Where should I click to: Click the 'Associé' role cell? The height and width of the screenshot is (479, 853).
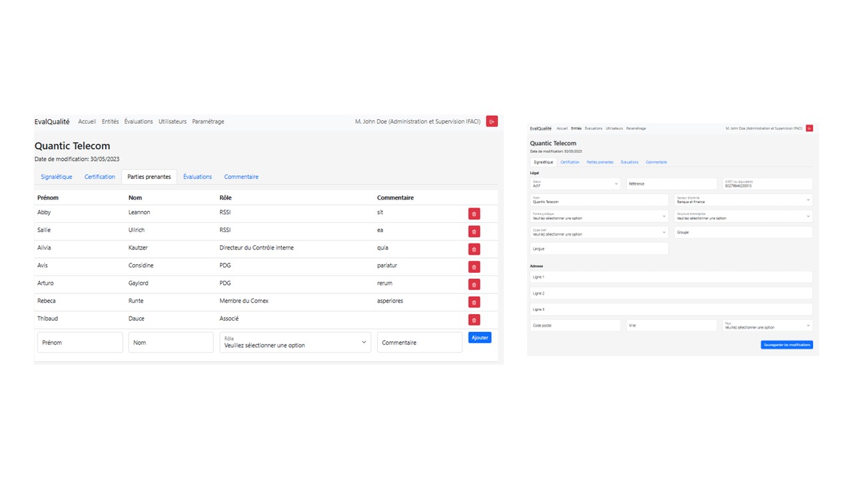[229, 319]
